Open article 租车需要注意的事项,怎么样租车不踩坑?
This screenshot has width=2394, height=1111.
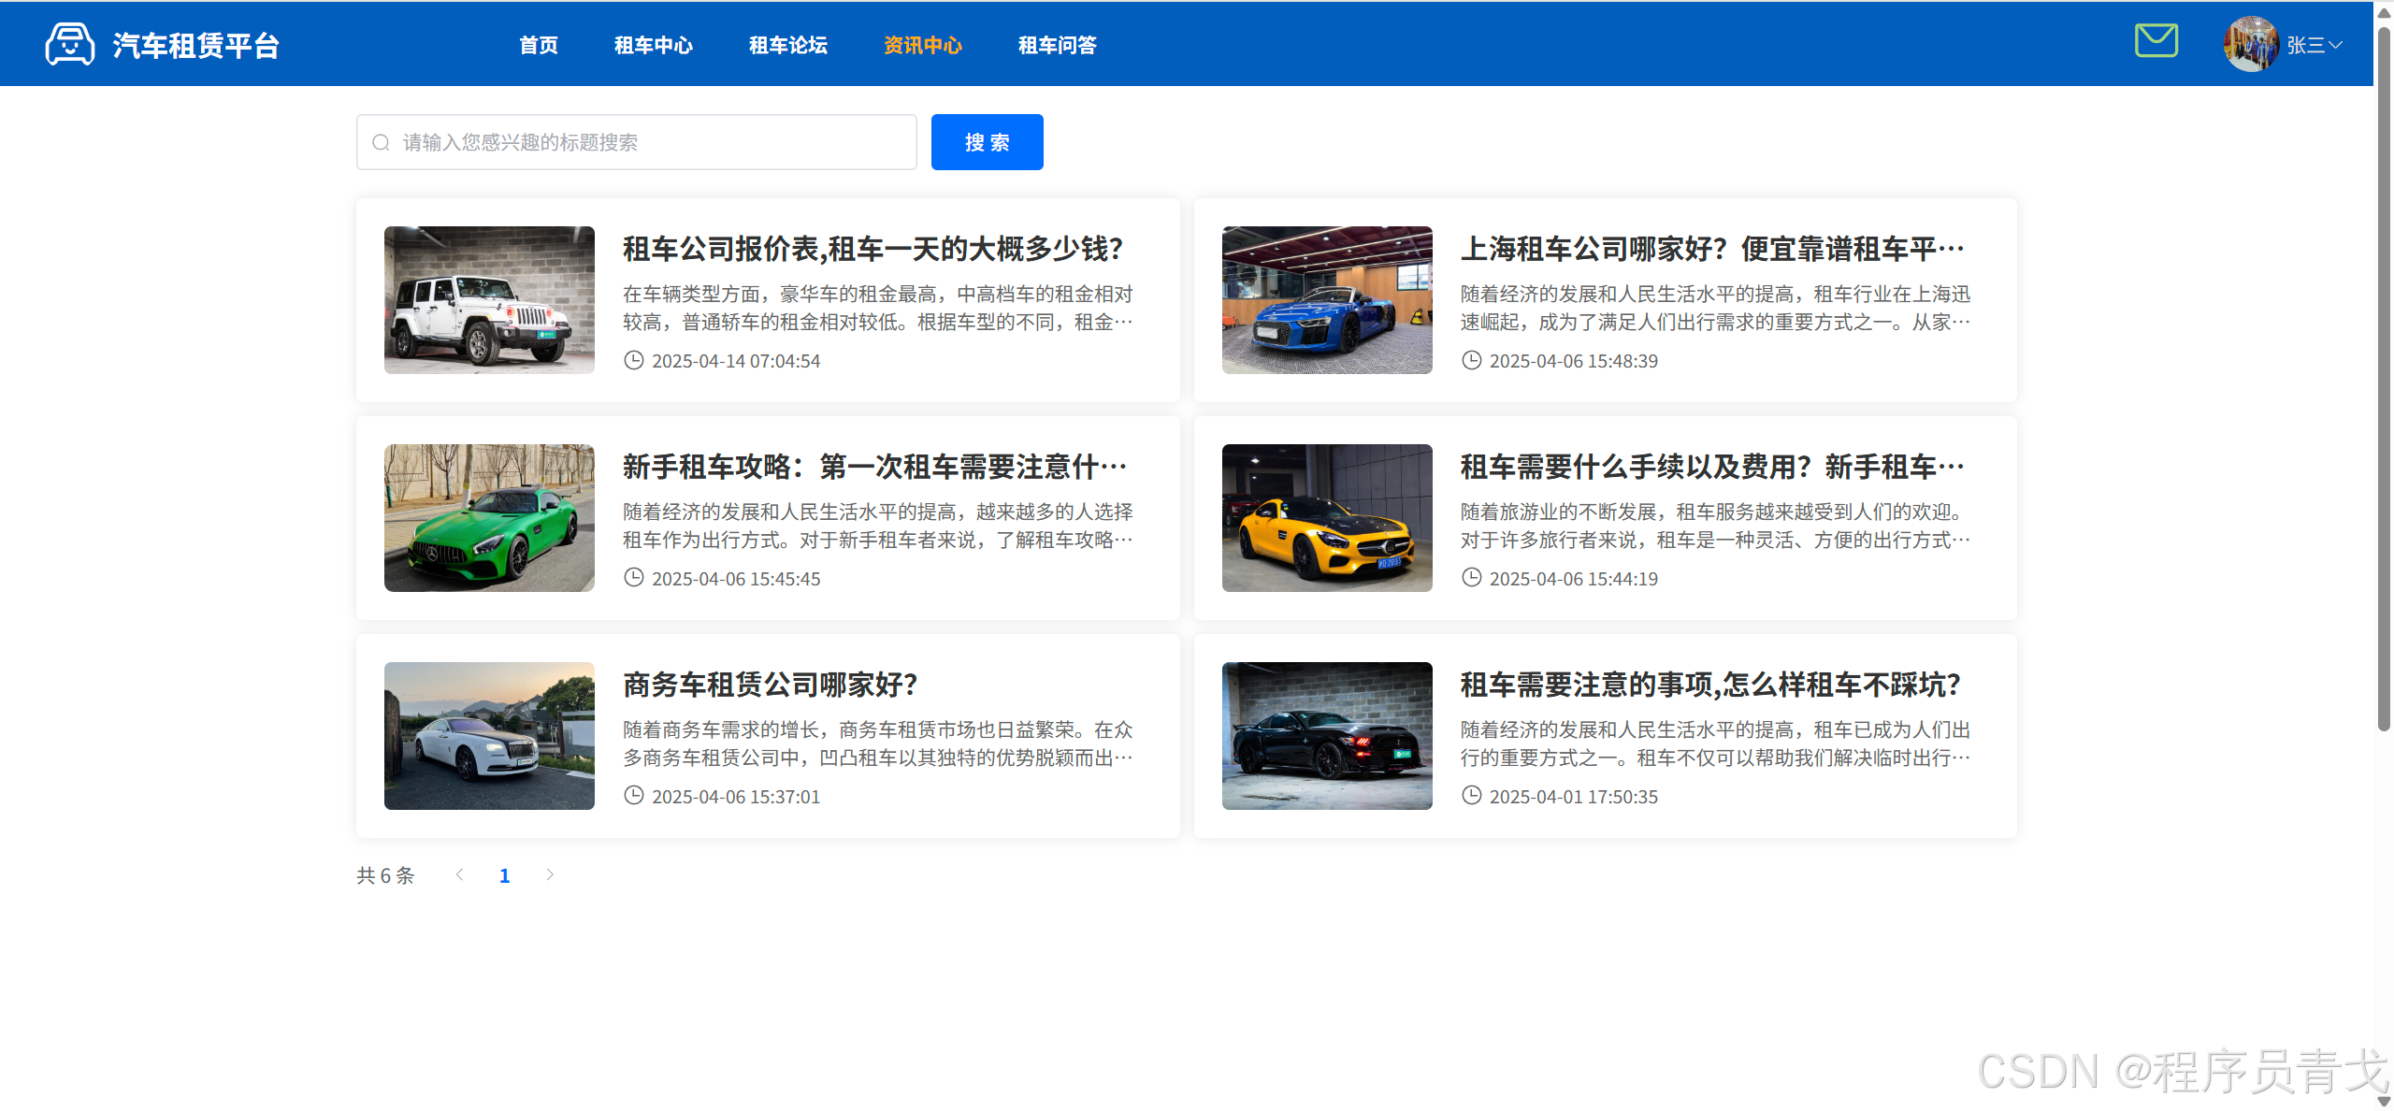pos(1709,685)
